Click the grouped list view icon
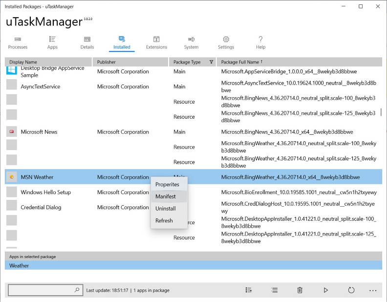Viewport: 387px width, 302px height. 249,290
